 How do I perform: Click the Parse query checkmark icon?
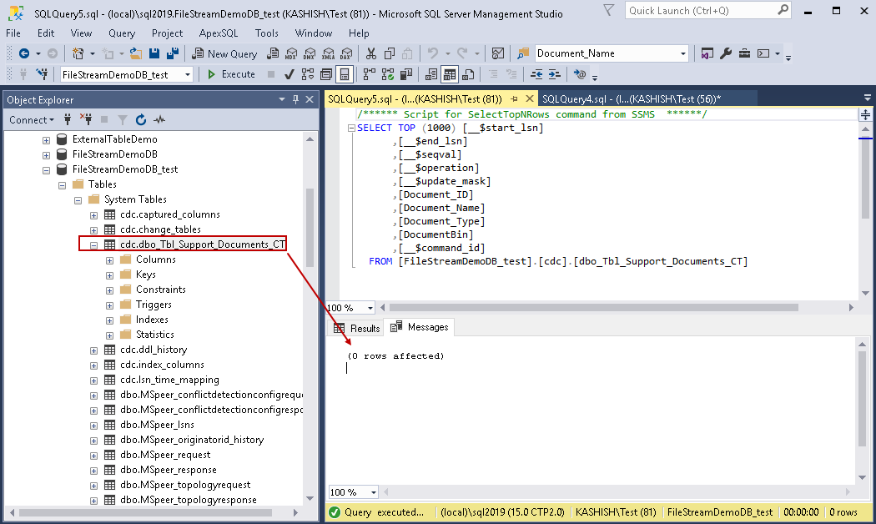[x=289, y=74]
